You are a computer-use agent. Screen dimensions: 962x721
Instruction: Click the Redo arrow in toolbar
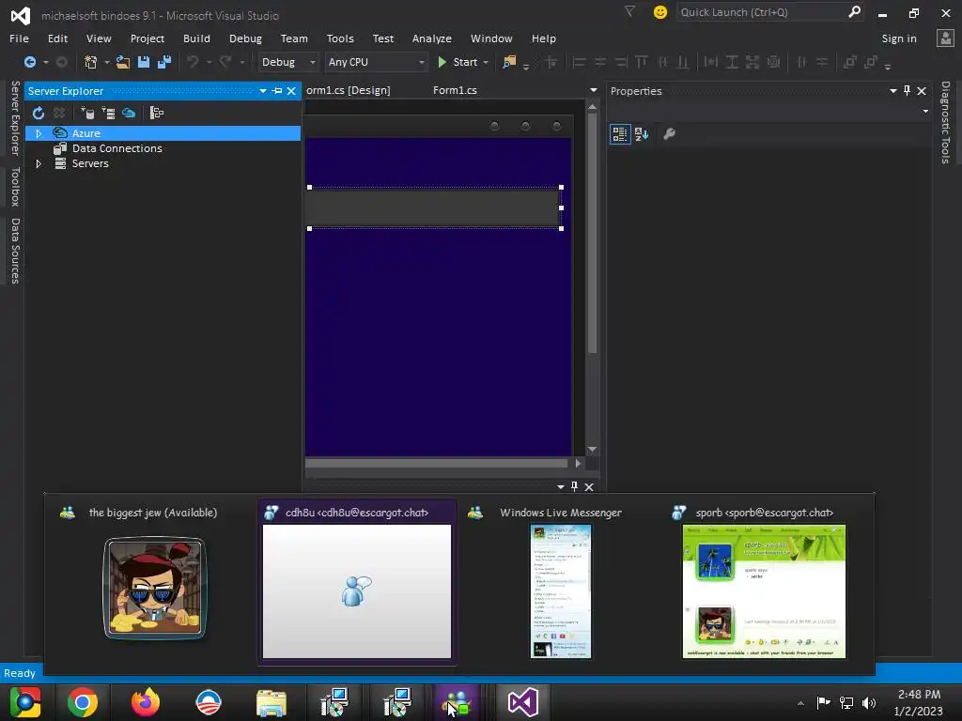pos(225,62)
